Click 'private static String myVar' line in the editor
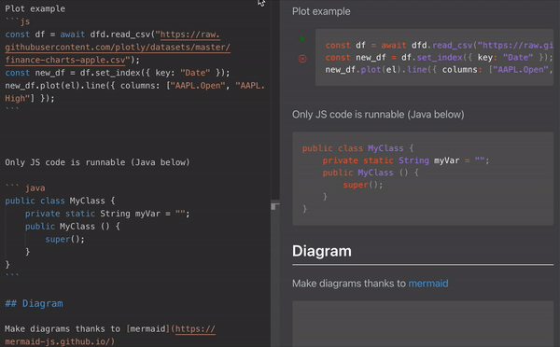The width and height of the screenshot is (560, 347). [107, 214]
